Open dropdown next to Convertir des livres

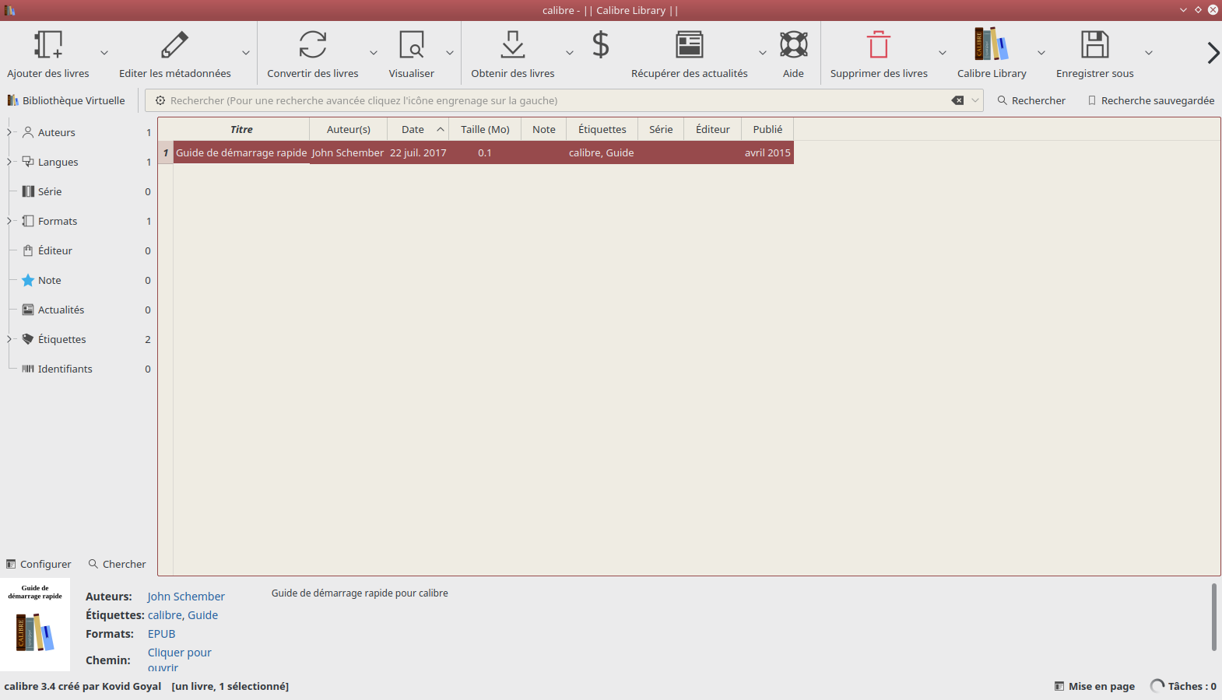[374, 53]
